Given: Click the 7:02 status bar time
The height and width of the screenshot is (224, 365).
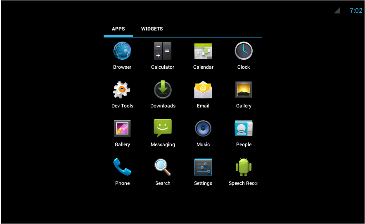Looking at the screenshot, I should click(356, 11).
